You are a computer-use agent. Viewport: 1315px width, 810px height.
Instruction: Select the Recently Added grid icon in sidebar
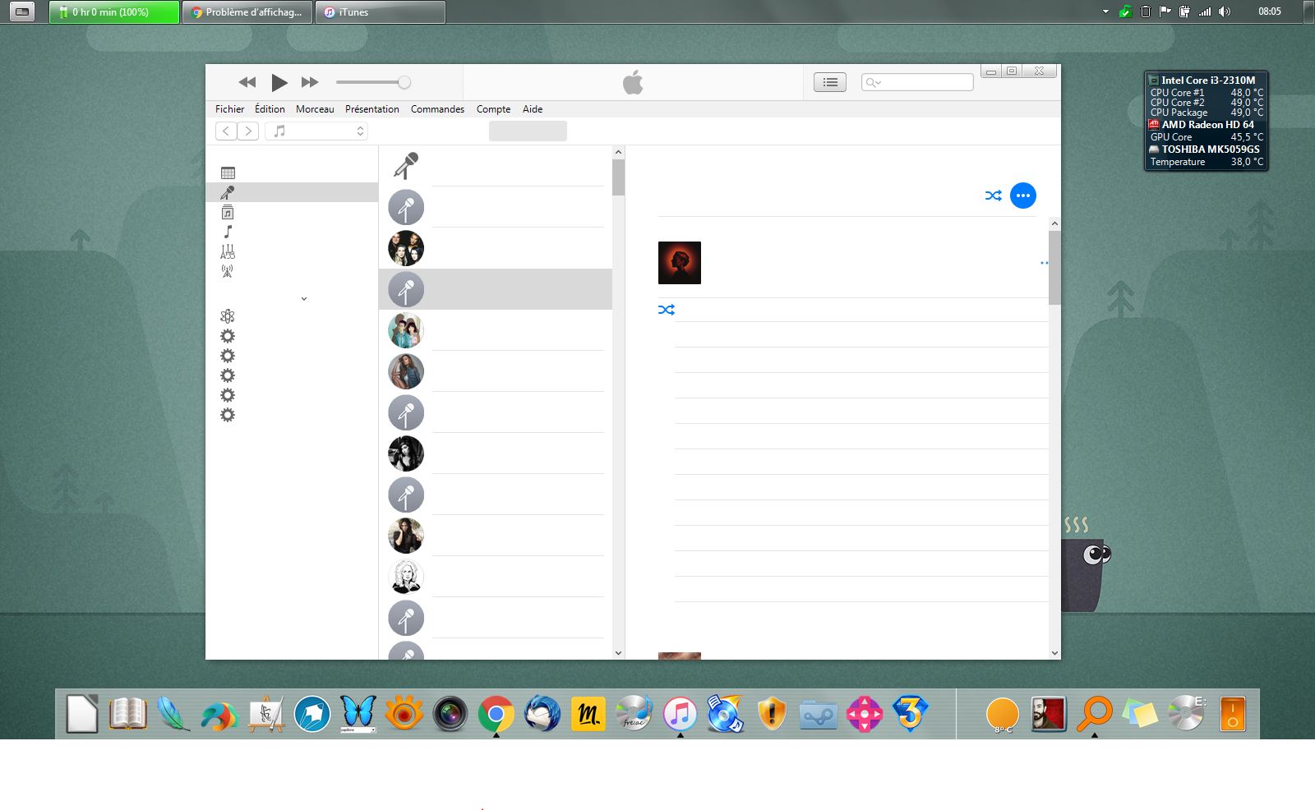tap(228, 173)
